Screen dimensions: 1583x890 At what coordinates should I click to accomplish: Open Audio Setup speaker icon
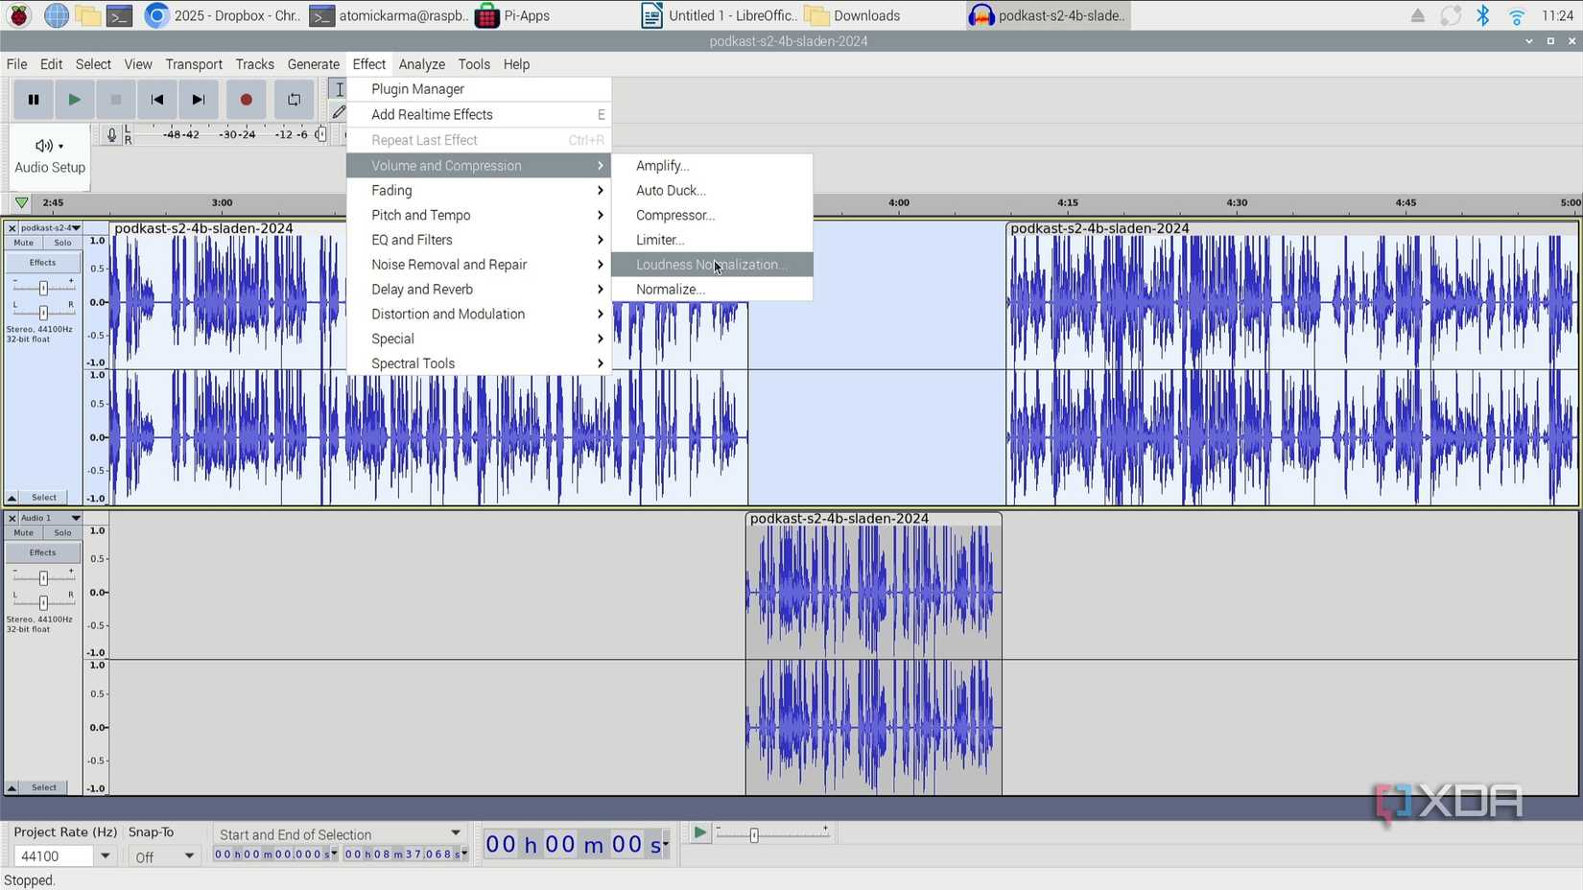(x=49, y=146)
